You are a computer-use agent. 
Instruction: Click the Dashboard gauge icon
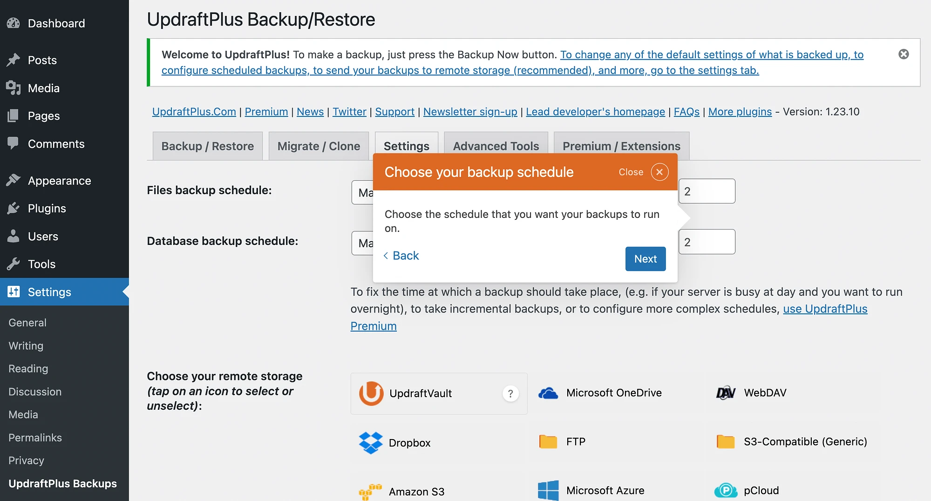[x=14, y=23]
